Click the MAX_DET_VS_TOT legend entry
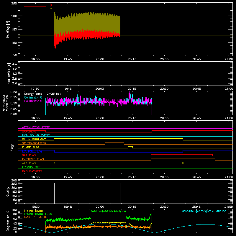 coord(37,217)
